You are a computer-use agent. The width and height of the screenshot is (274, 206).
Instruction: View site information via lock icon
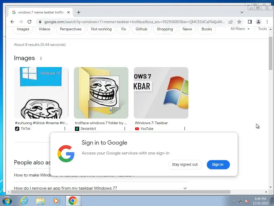[40, 22]
